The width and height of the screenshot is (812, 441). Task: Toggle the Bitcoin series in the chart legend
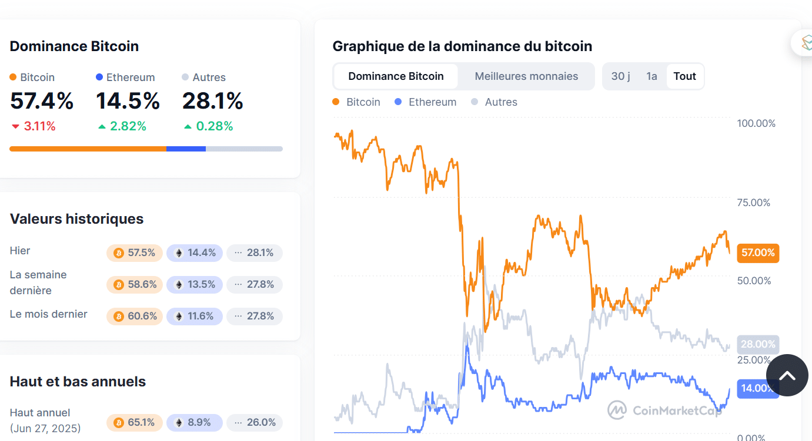[356, 102]
